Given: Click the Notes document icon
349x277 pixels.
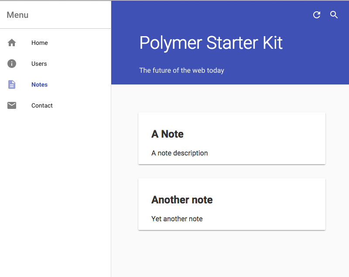Looking at the screenshot, I should point(12,84).
